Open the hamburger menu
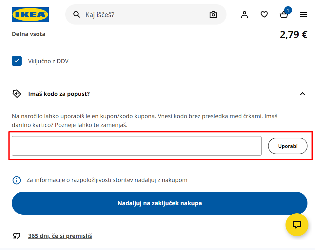 (x=304, y=14)
